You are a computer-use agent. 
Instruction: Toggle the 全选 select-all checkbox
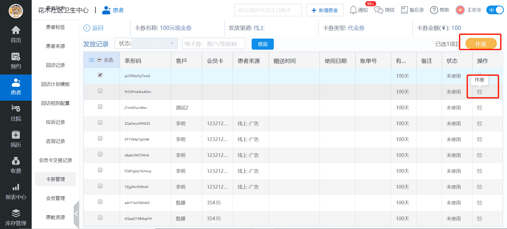[100, 60]
